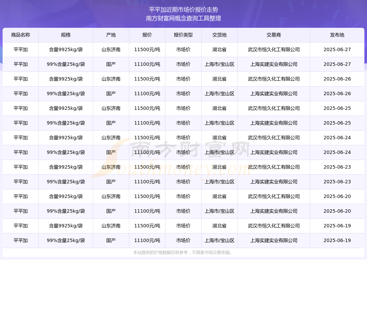Select 上海实建实业有限公司 in the 2025-06-19 row

pyautogui.click(x=274, y=240)
